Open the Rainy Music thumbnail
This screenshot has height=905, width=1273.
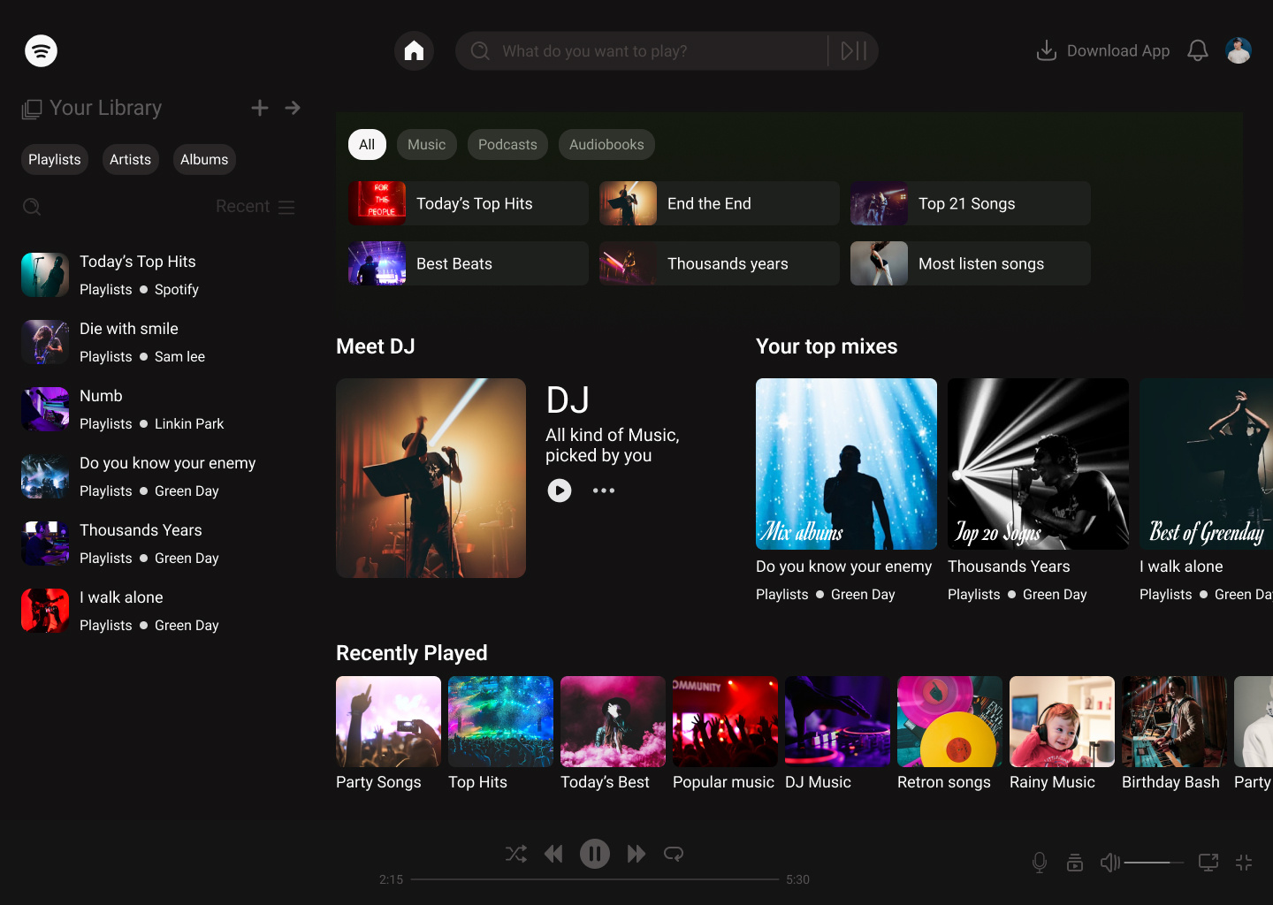click(1062, 722)
